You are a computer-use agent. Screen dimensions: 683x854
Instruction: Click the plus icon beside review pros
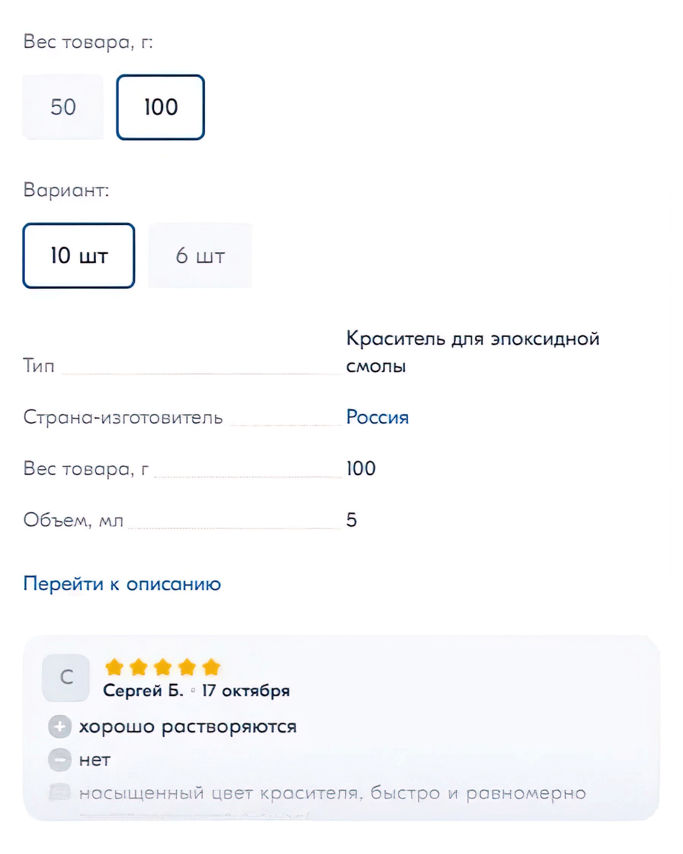tap(60, 726)
